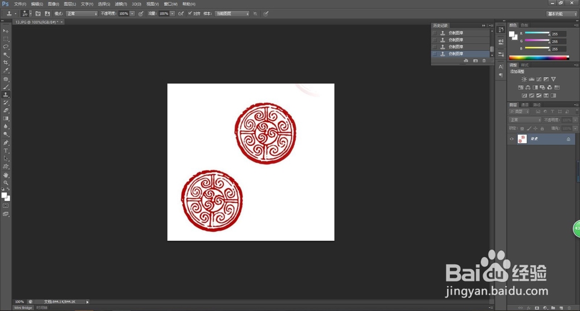Enable airbrush mode beside flow setting
This screenshot has width=580, height=311.
click(181, 14)
